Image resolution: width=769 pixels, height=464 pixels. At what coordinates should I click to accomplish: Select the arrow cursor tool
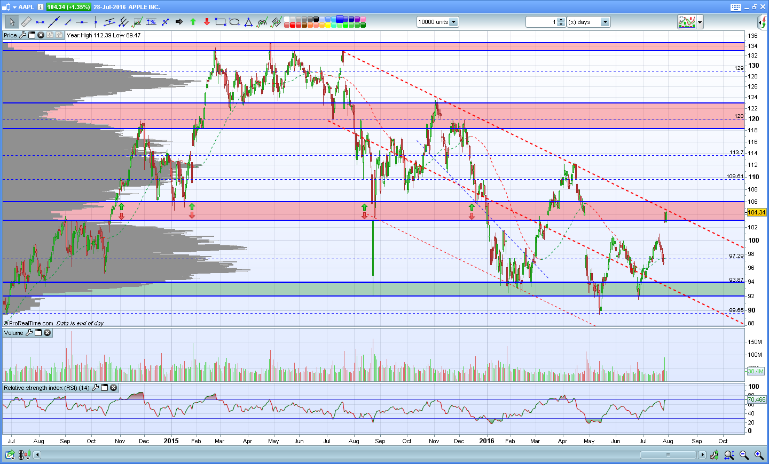(x=12, y=22)
